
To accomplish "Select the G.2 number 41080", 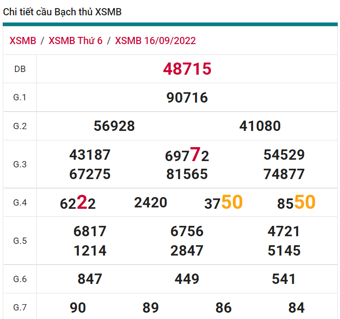I will pos(260,126).
